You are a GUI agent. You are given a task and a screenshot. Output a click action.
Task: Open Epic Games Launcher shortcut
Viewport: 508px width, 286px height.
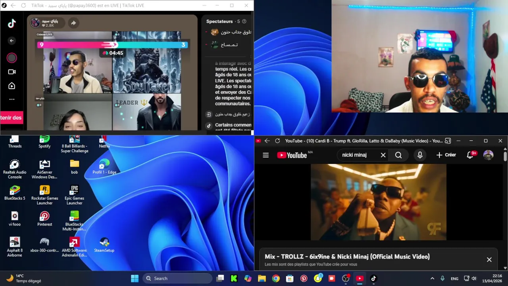pyautogui.click(x=74, y=195)
